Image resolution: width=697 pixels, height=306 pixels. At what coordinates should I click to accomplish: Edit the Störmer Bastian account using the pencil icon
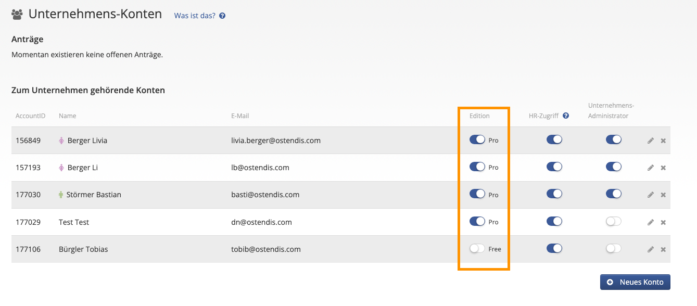click(651, 195)
